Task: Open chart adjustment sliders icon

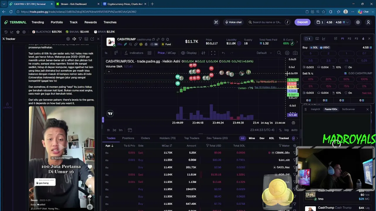Action: (x=203, y=53)
